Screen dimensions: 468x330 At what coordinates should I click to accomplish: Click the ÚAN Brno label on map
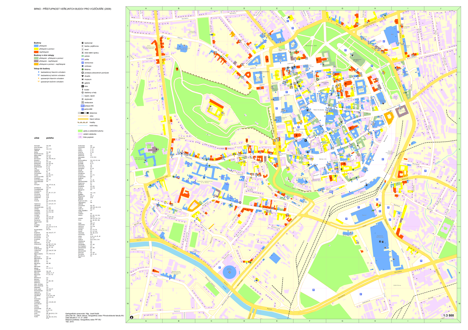[x=397, y=285]
